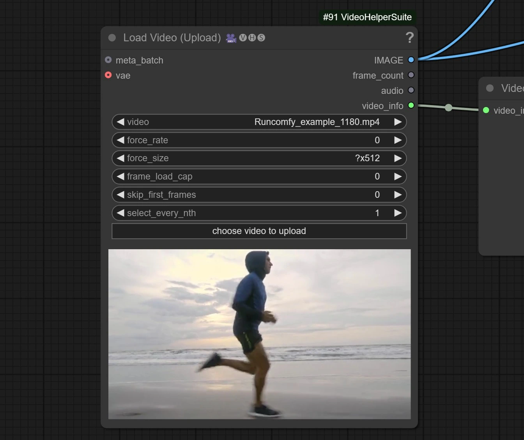
Task: Click the audio output socket
Action: (x=411, y=90)
